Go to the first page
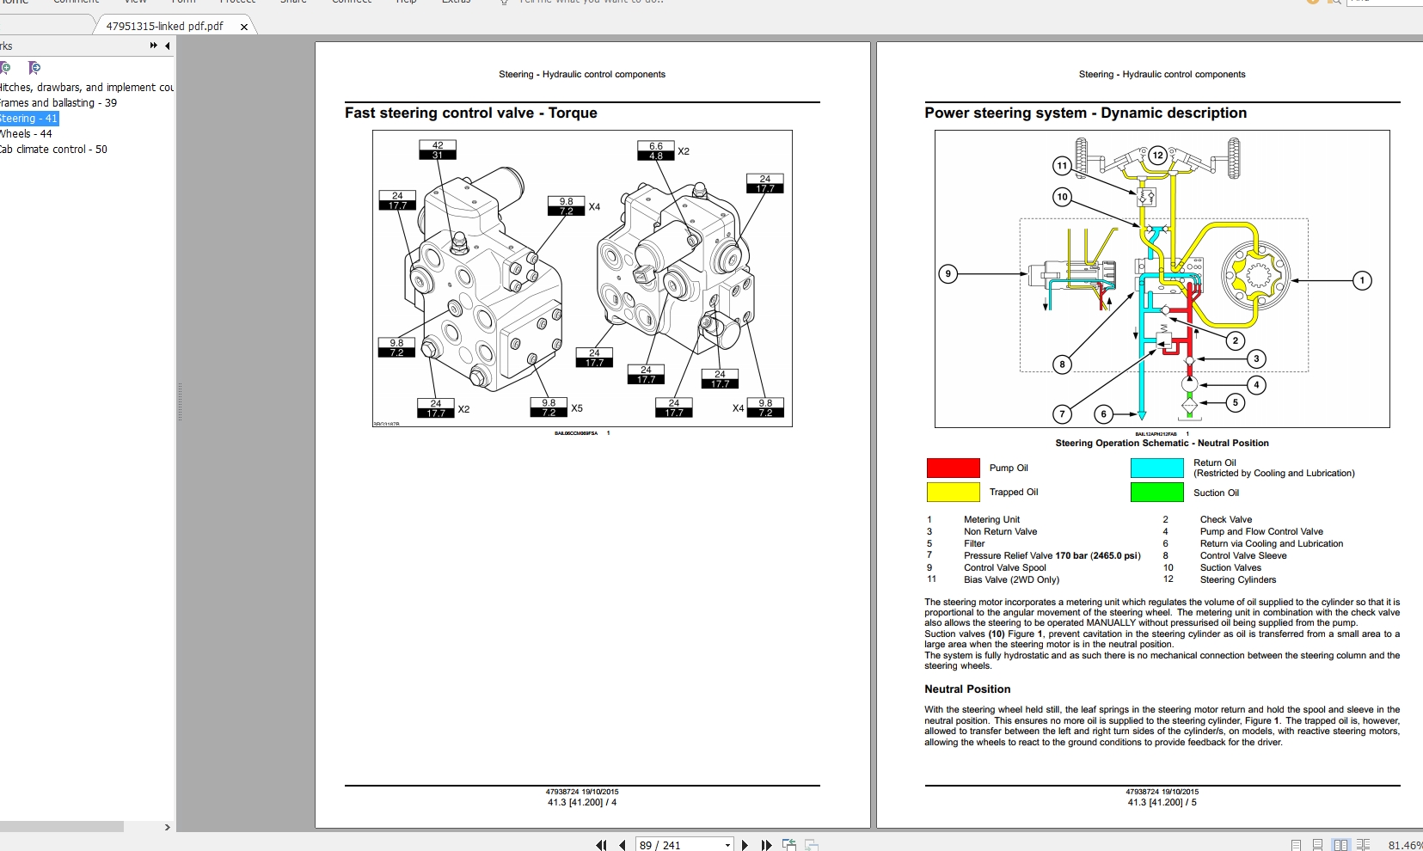The image size is (1423, 851). point(601,845)
